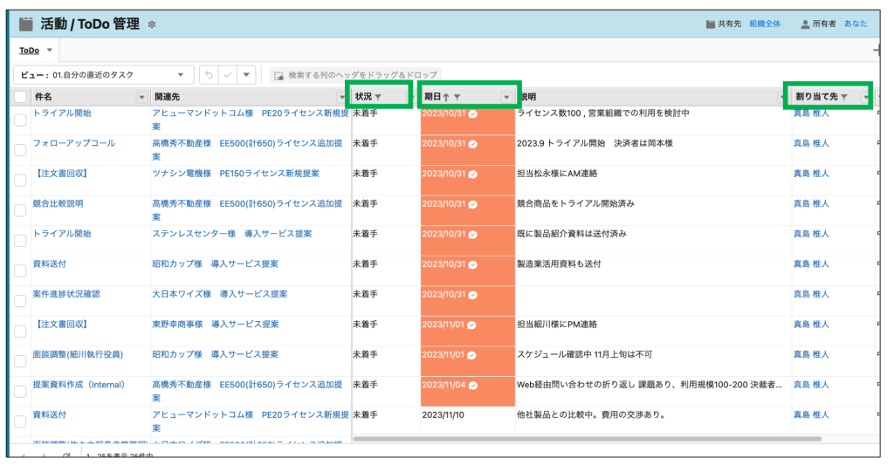Check the box for 面談調整(細川執行役員) row
This screenshot has height=465, width=894.
tap(21, 362)
